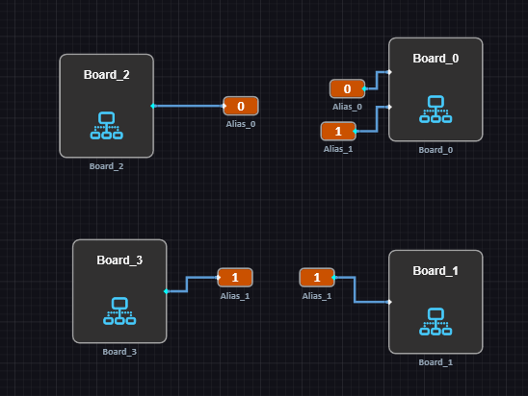
Task: Select the orange 0 alias connected to Board_0
Action: tap(347, 88)
